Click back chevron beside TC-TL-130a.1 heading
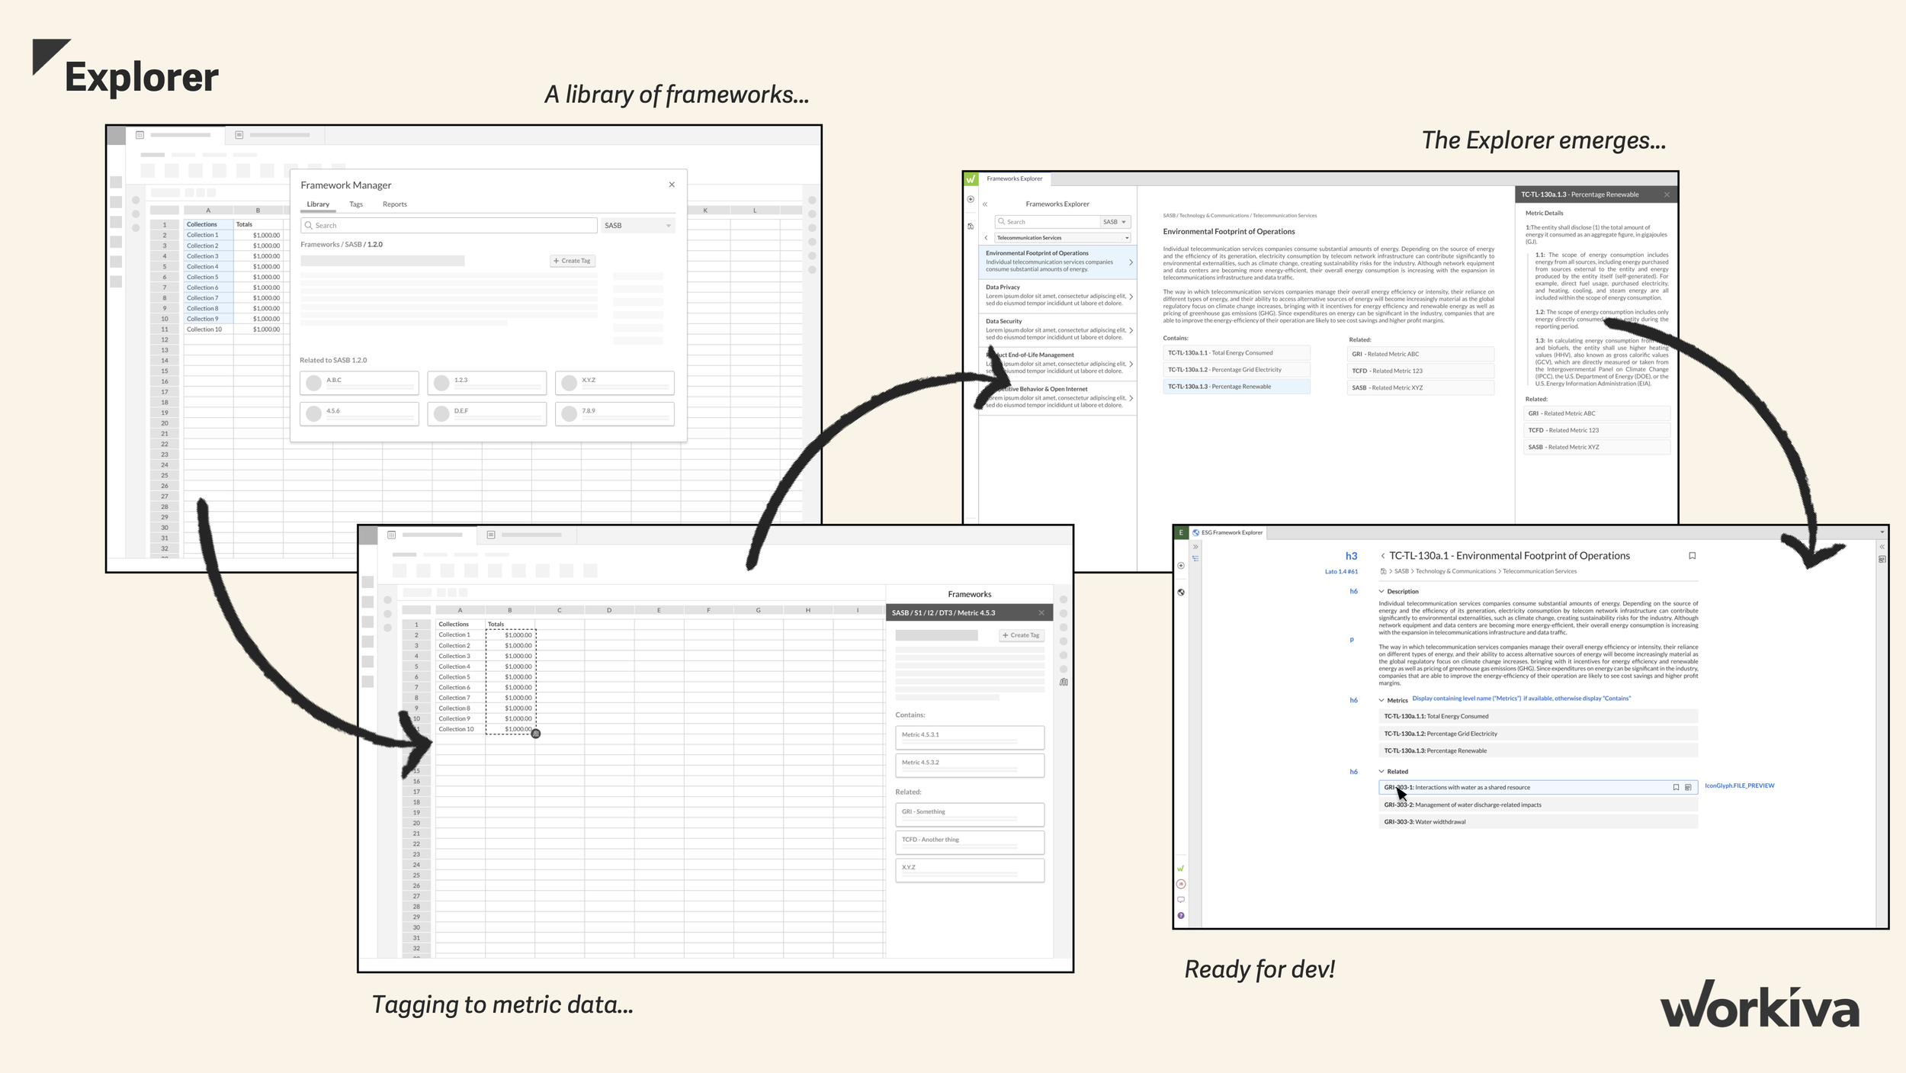 point(1382,556)
